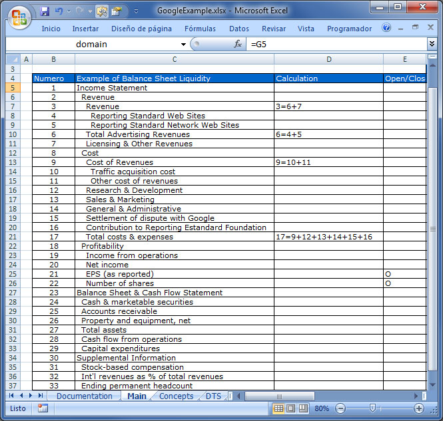Screen dimensions: 443x421
Task: Open the Diseño de página tab
Action: (141, 29)
